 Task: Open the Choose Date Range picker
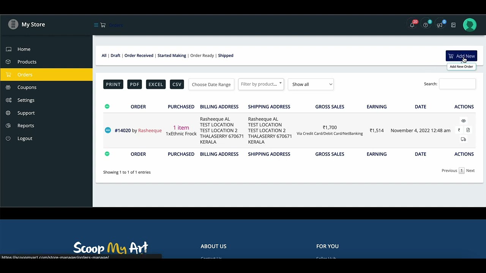coord(211,84)
